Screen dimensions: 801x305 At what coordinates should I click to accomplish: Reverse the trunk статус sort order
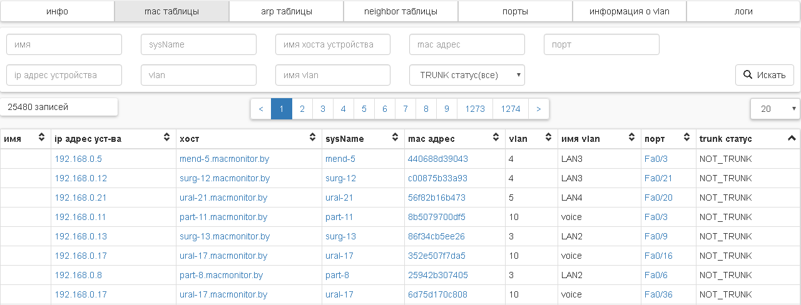pos(792,138)
